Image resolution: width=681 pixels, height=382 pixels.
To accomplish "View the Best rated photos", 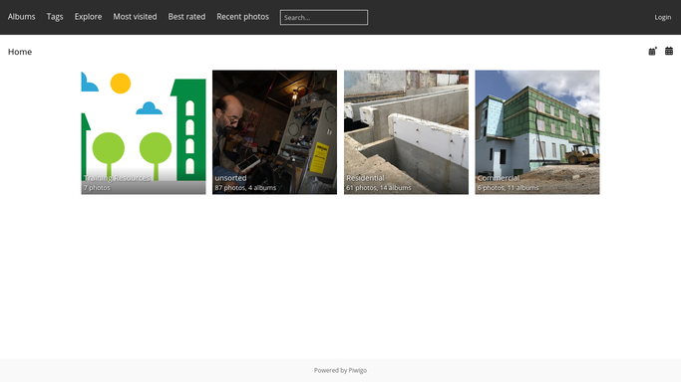I will 186,17.
